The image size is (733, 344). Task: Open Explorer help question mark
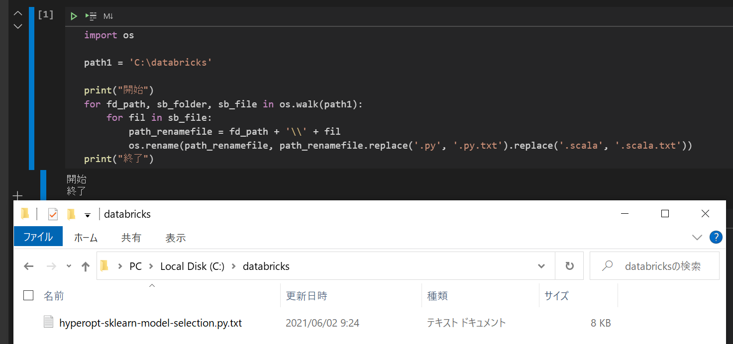tap(716, 237)
